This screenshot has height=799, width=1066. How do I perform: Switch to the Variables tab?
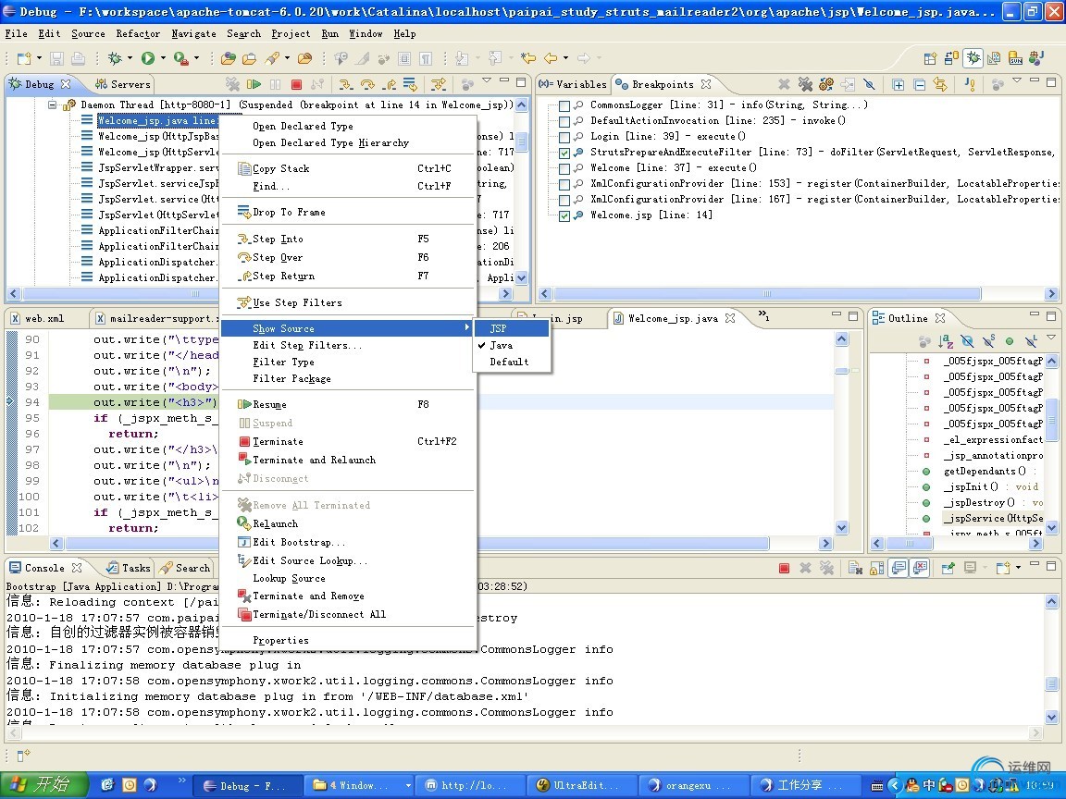[575, 84]
